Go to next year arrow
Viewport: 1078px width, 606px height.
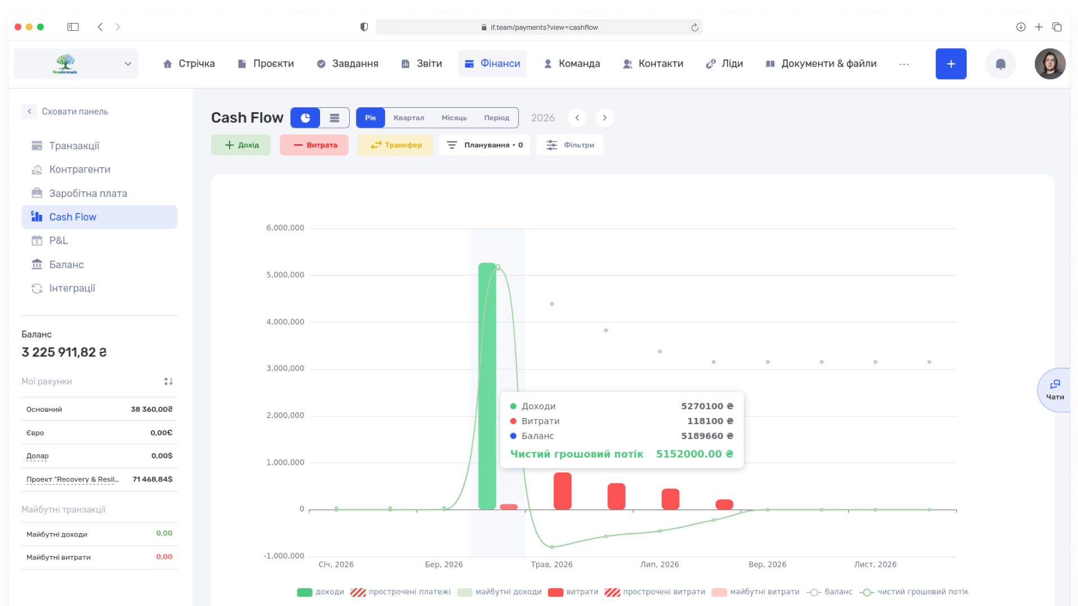click(605, 118)
